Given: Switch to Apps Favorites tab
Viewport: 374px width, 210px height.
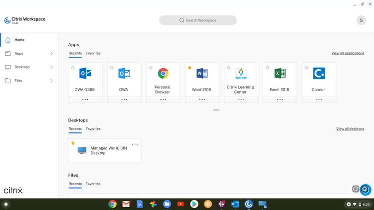Looking at the screenshot, I should (93, 53).
